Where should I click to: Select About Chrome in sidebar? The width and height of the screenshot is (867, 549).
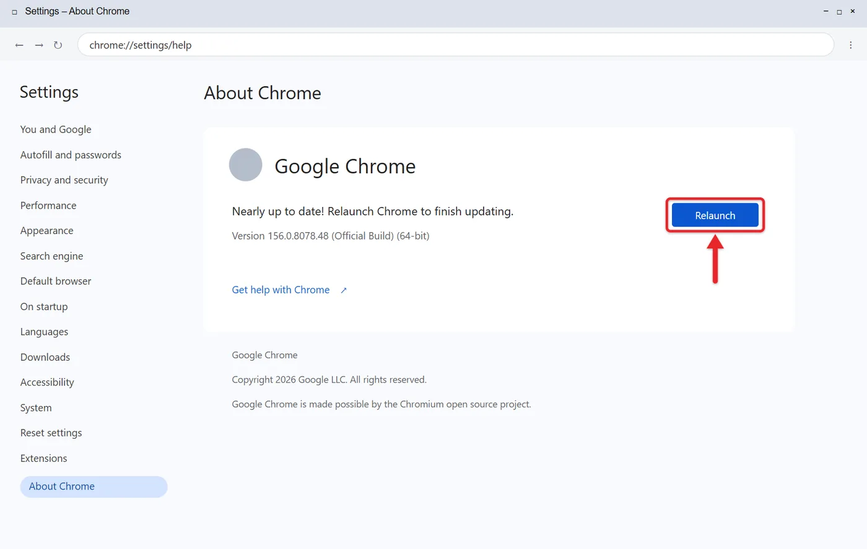pos(94,486)
